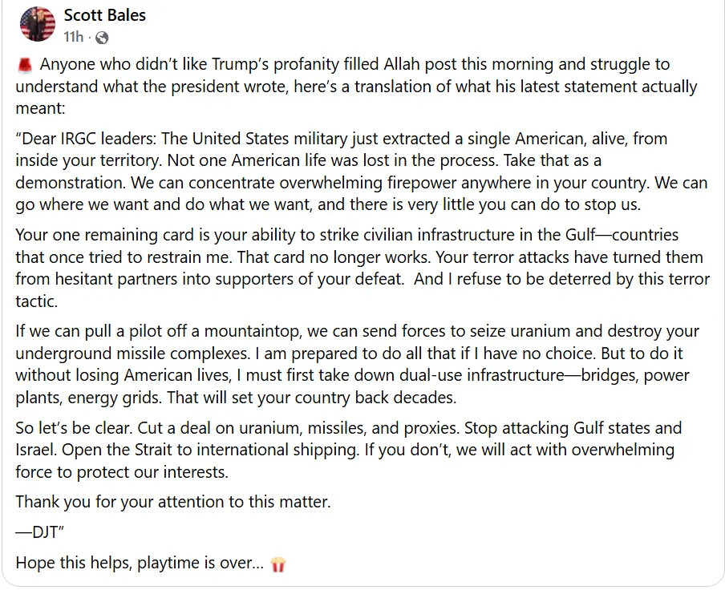Click "Thank you for your attention" line

tap(172, 503)
